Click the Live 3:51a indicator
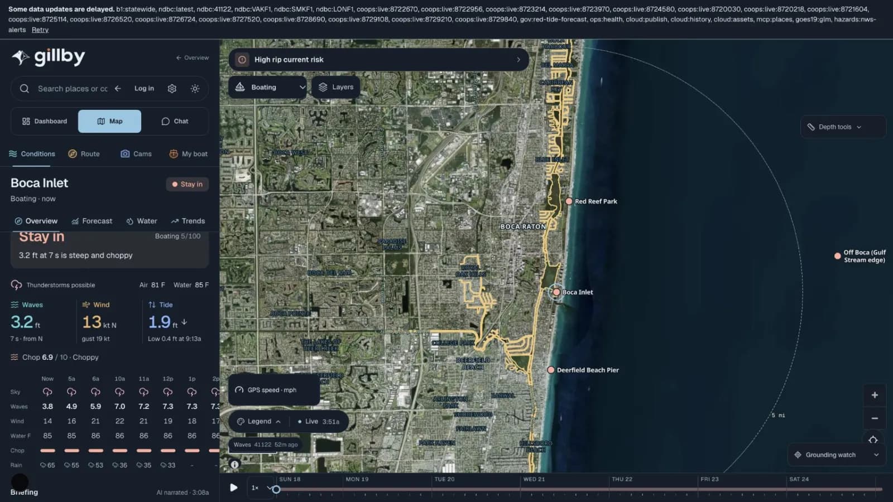Image resolution: width=893 pixels, height=502 pixels. [319, 422]
